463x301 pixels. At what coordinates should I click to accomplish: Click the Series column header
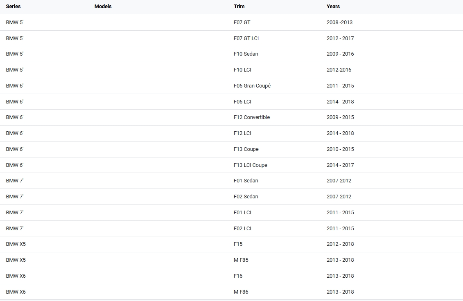[13, 7]
